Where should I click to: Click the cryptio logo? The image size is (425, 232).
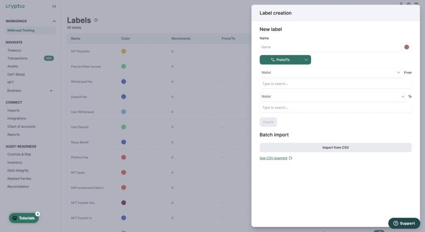click(15, 6)
